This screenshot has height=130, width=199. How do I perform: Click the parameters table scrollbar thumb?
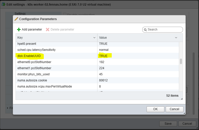[x=181, y=61]
